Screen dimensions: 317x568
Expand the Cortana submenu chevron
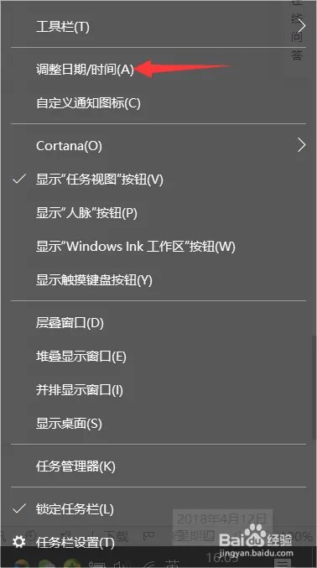coord(301,145)
